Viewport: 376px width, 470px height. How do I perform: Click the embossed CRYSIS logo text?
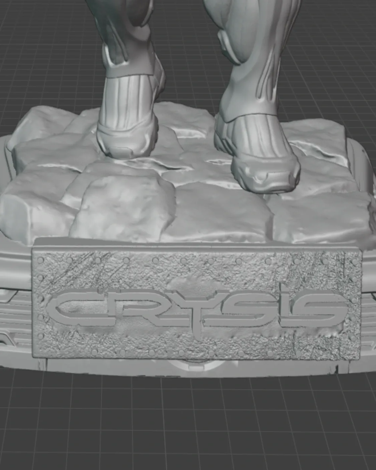click(197, 312)
